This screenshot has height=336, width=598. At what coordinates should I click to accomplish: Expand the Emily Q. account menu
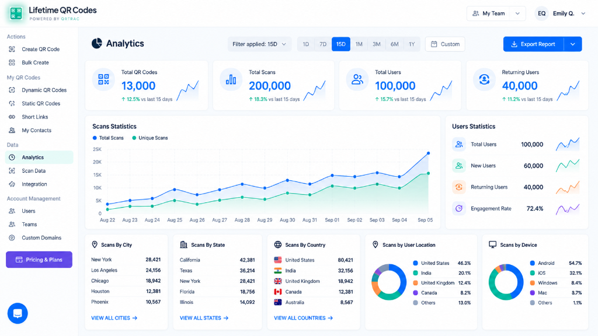[x=583, y=13]
